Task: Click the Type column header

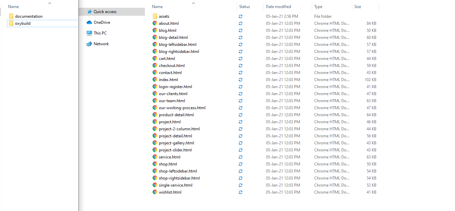Action: pos(318,7)
